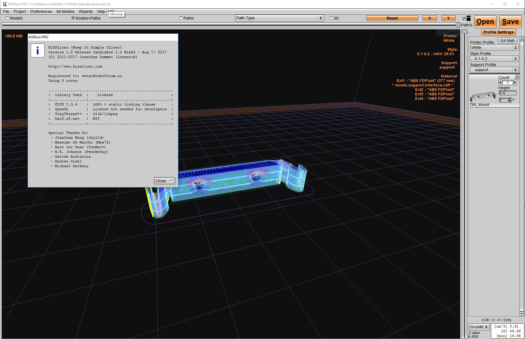Viewport: 525px width, 339px height.
Task: Click the orange Reset view button
Action: (x=392, y=18)
